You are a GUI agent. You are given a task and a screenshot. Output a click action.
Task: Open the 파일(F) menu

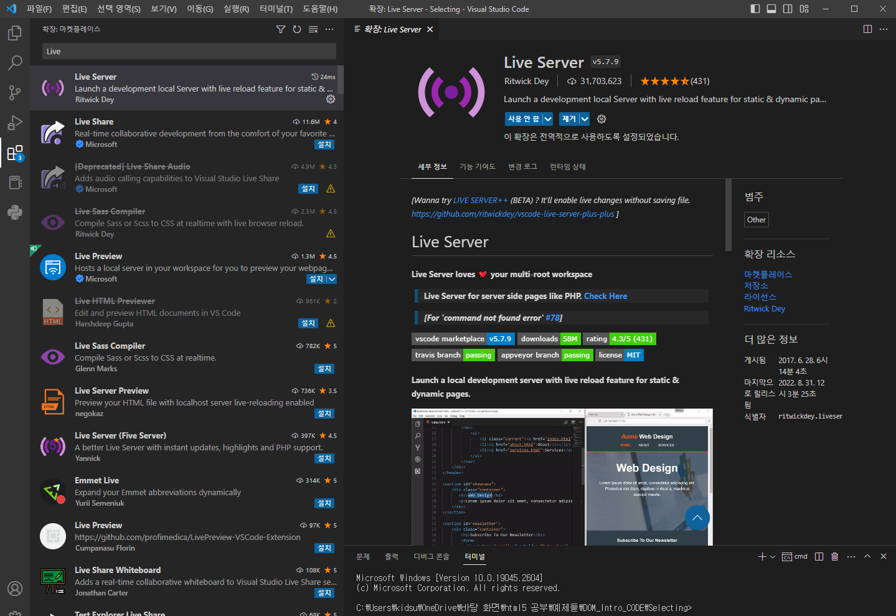click(x=39, y=9)
